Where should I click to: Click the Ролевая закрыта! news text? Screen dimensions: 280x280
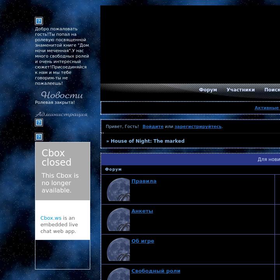(x=55, y=102)
